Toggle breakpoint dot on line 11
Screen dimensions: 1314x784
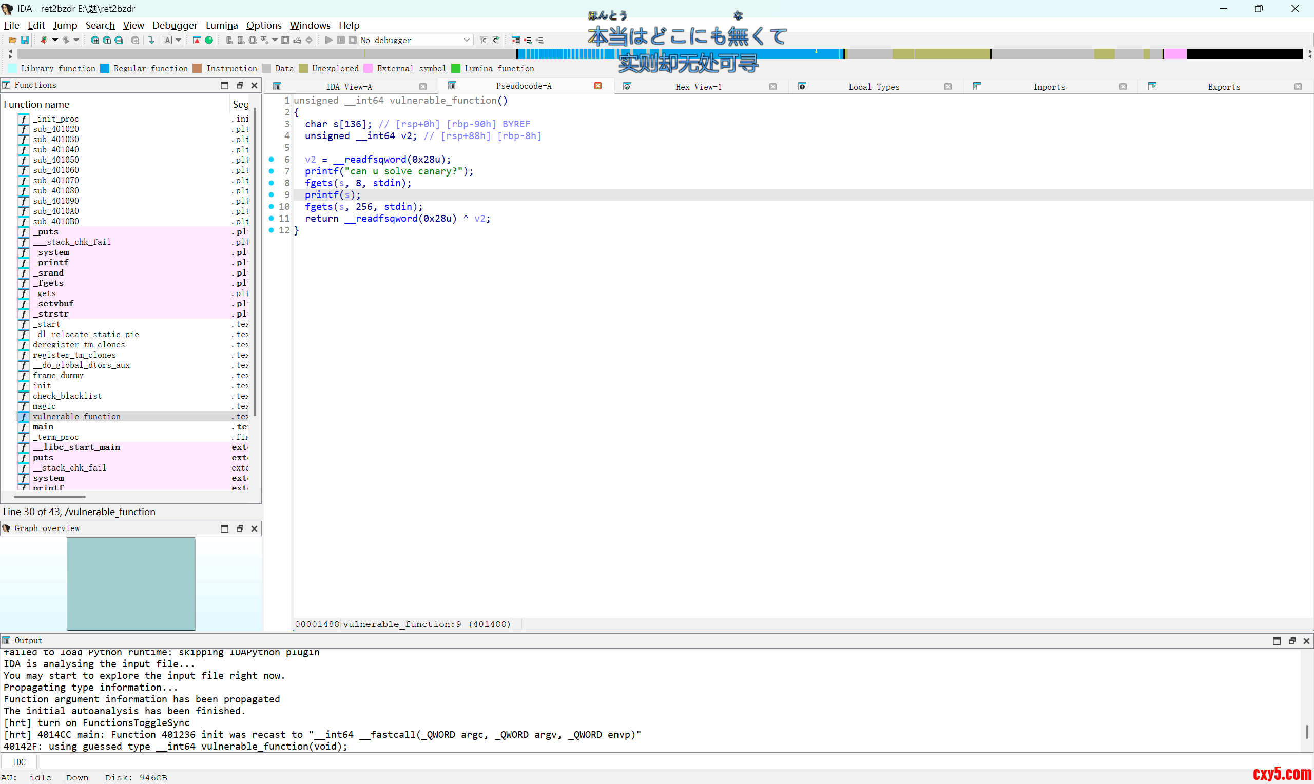(272, 218)
